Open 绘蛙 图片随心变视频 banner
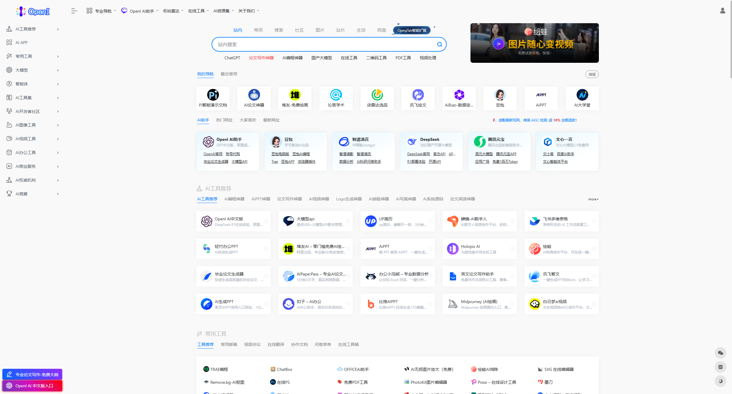Image resolution: width=732 pixels, height=394 pixels. pyautogui.click(x=534, y=43)
